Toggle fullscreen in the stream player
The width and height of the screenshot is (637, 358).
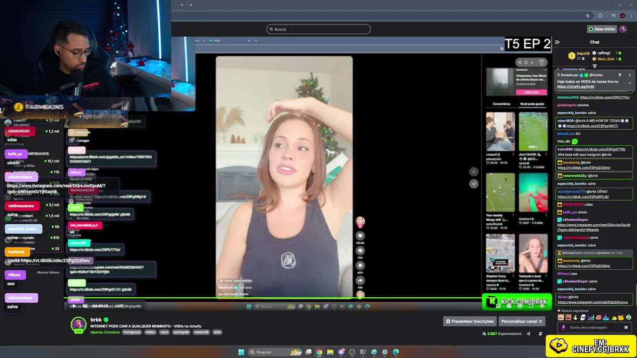[x=531, y=306]
